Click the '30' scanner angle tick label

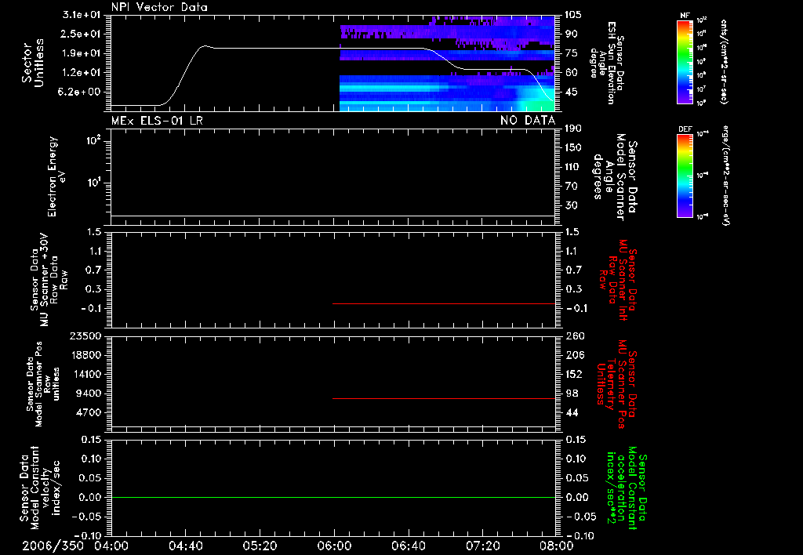(x=571, y=205)
